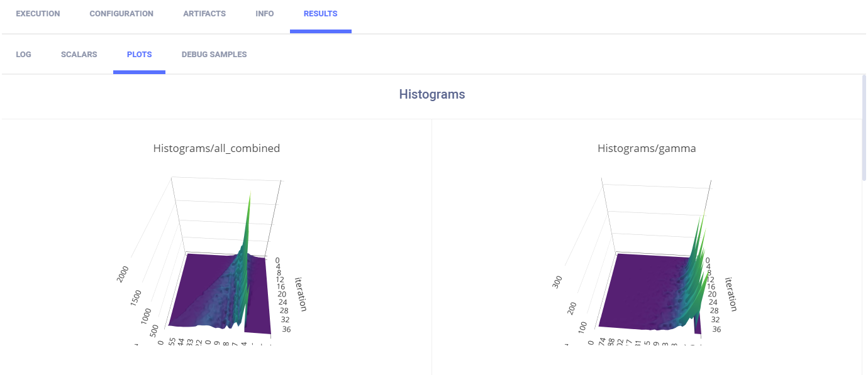Select the PLOTS sub-tab

coord(139,55)
